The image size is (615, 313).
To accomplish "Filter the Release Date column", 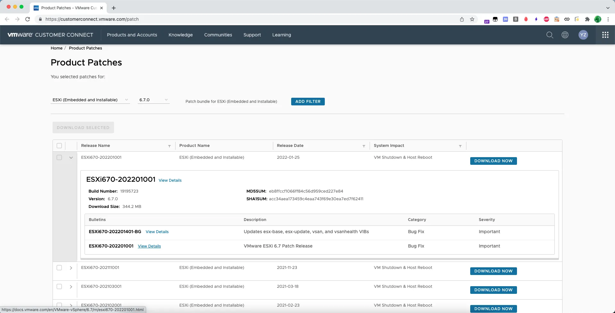I will coord(364,146).
